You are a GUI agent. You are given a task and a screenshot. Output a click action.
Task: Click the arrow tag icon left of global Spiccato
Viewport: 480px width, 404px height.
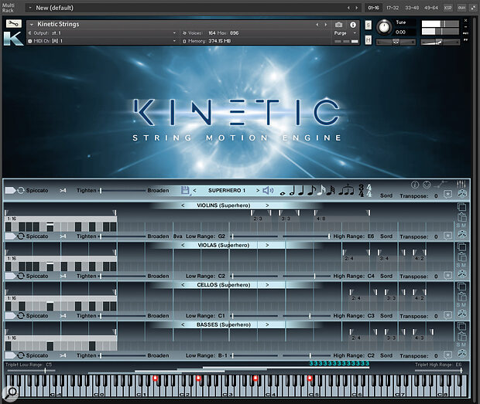pos(10,190)
